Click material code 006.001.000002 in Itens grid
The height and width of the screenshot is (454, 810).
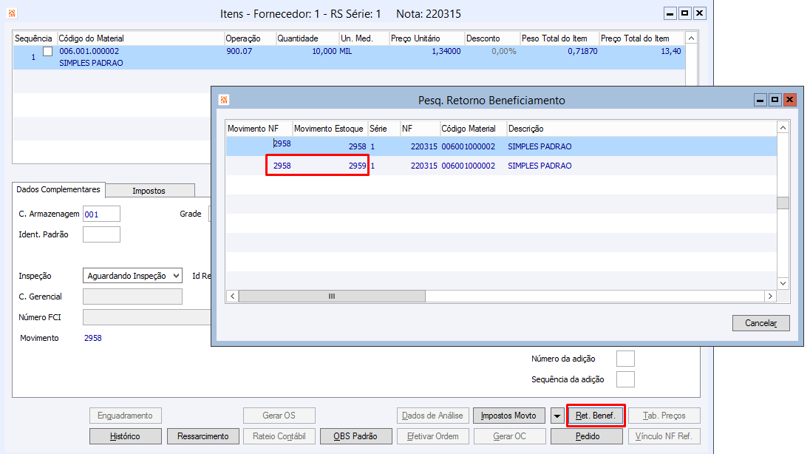pyautogui.click(x=89, y=51)
